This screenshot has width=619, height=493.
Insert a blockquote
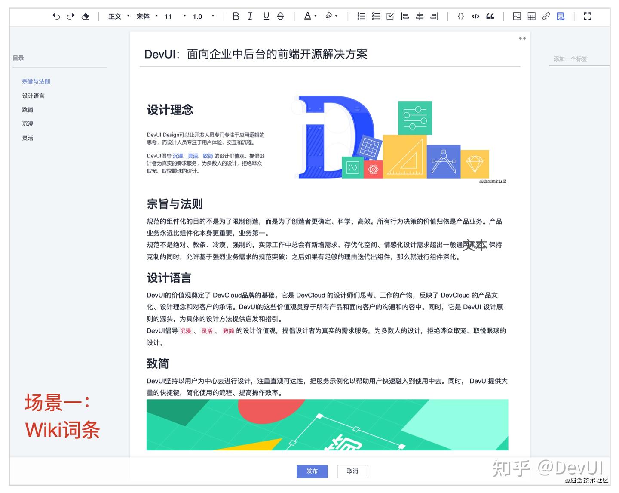click(490, 16)
